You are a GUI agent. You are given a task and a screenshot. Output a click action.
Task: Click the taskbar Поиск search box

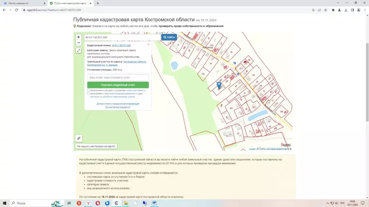point(36,203)
